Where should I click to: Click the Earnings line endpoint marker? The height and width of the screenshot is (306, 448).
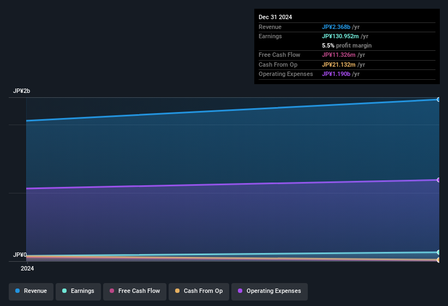[x=439, y=252]
